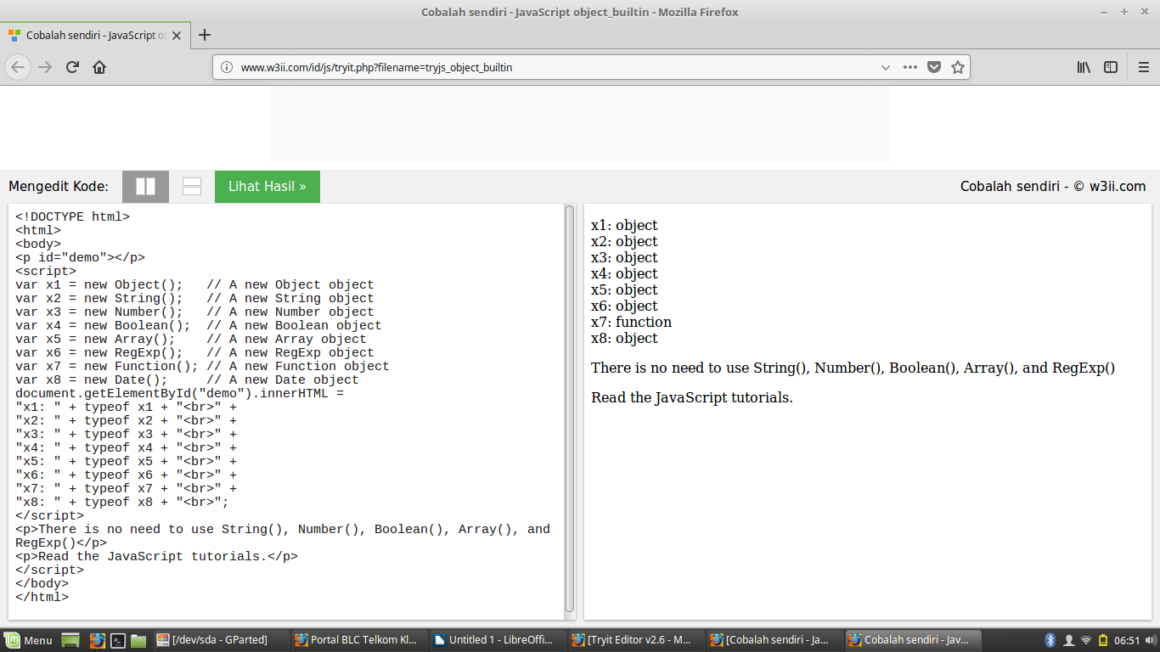Open file manager from taskbar launcher
Screen dimensions: 1160x652
138,640
